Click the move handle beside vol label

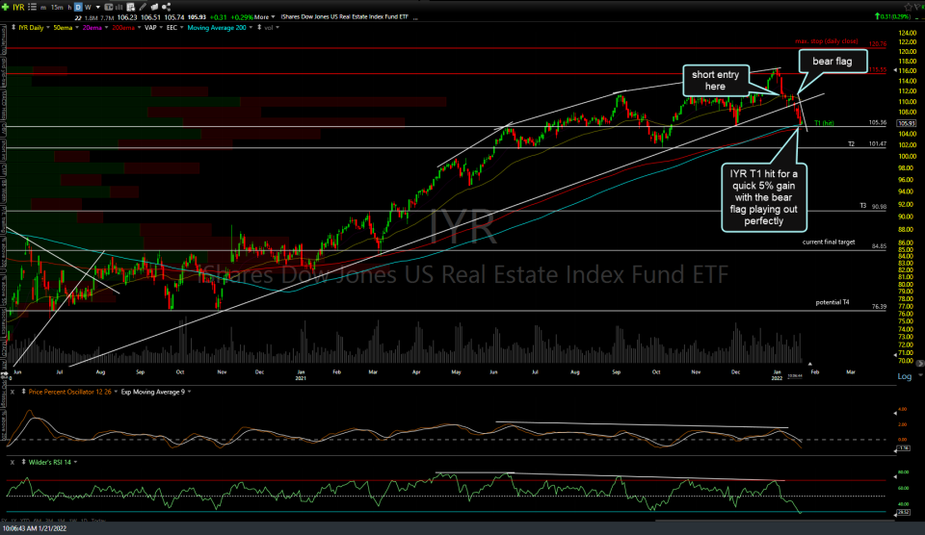coord(259,27)
